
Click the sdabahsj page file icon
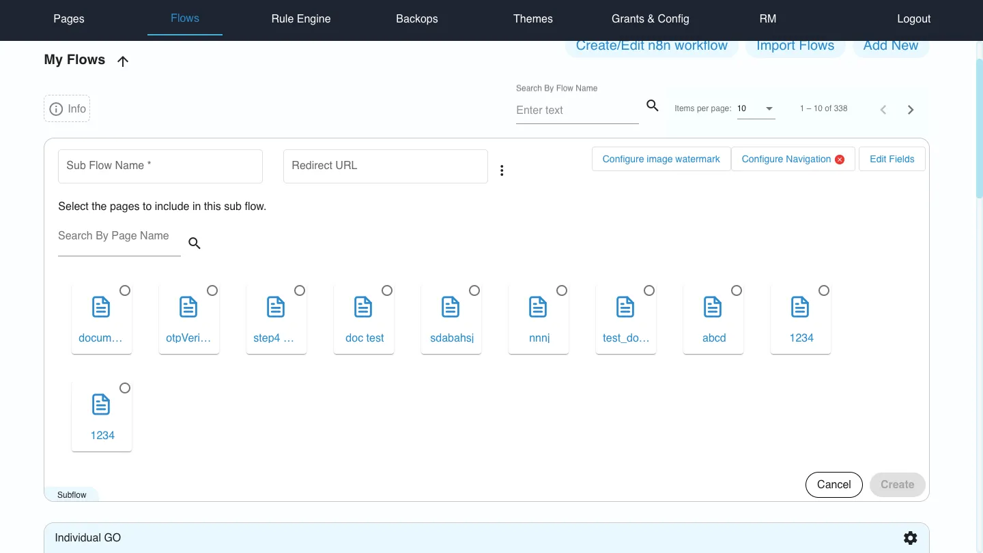(451, 307)
